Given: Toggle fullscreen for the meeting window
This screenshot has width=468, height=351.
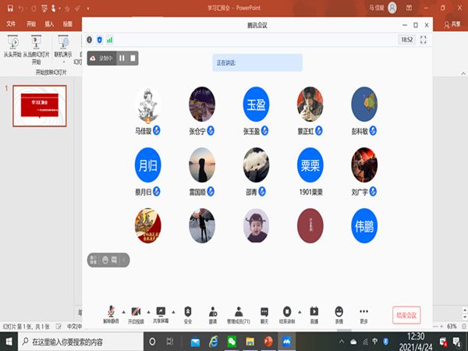Looking at the screenshot, I should 424,39.
